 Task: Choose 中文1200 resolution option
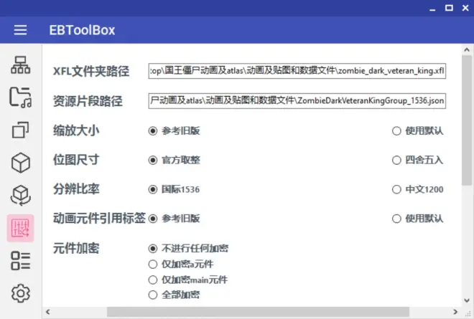point(396,189)
